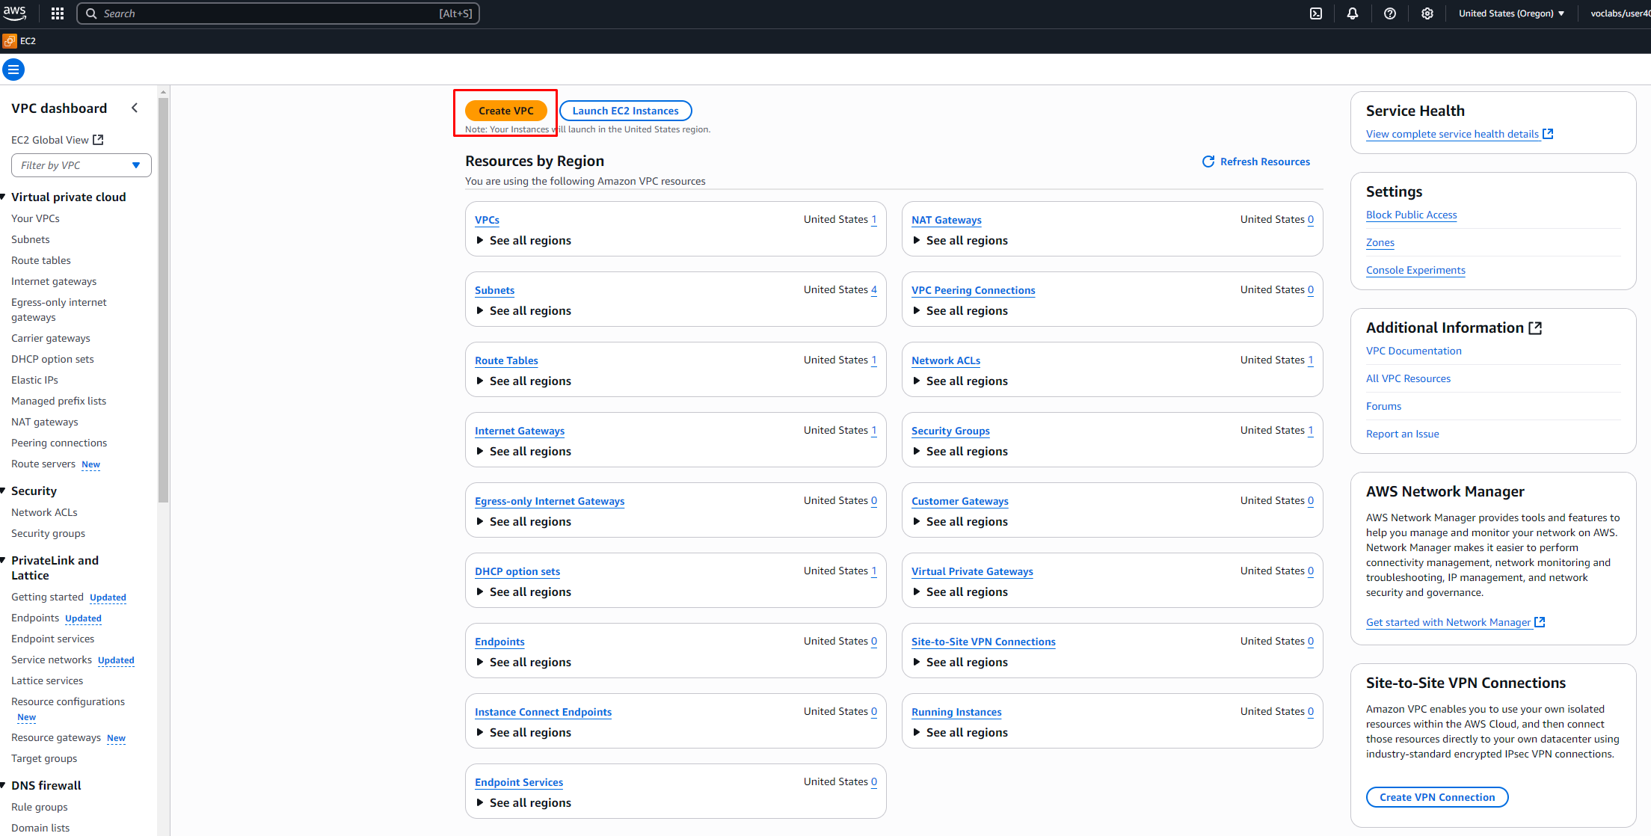Click the Launch EC2 Instances button
Screen dimensions: 1651x836
click(626, 111)
